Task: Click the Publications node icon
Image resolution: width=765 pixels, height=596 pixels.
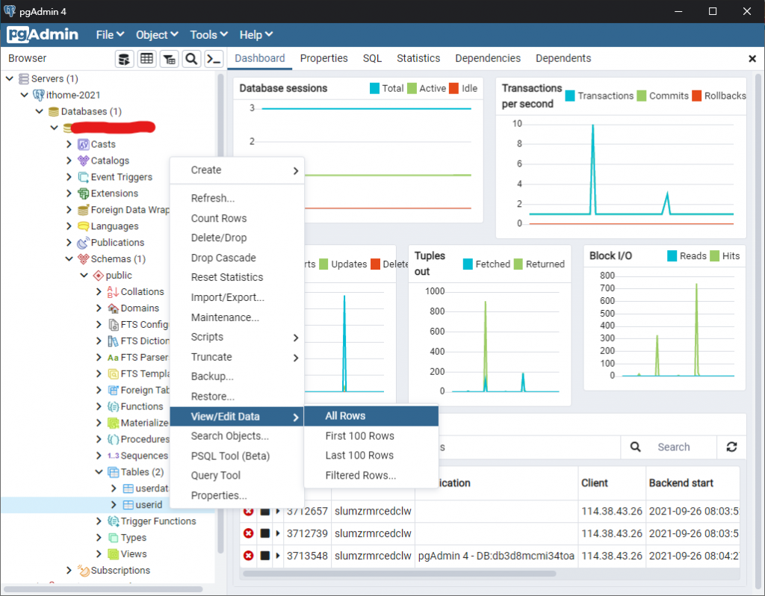Action: click(x=84, y=243)
